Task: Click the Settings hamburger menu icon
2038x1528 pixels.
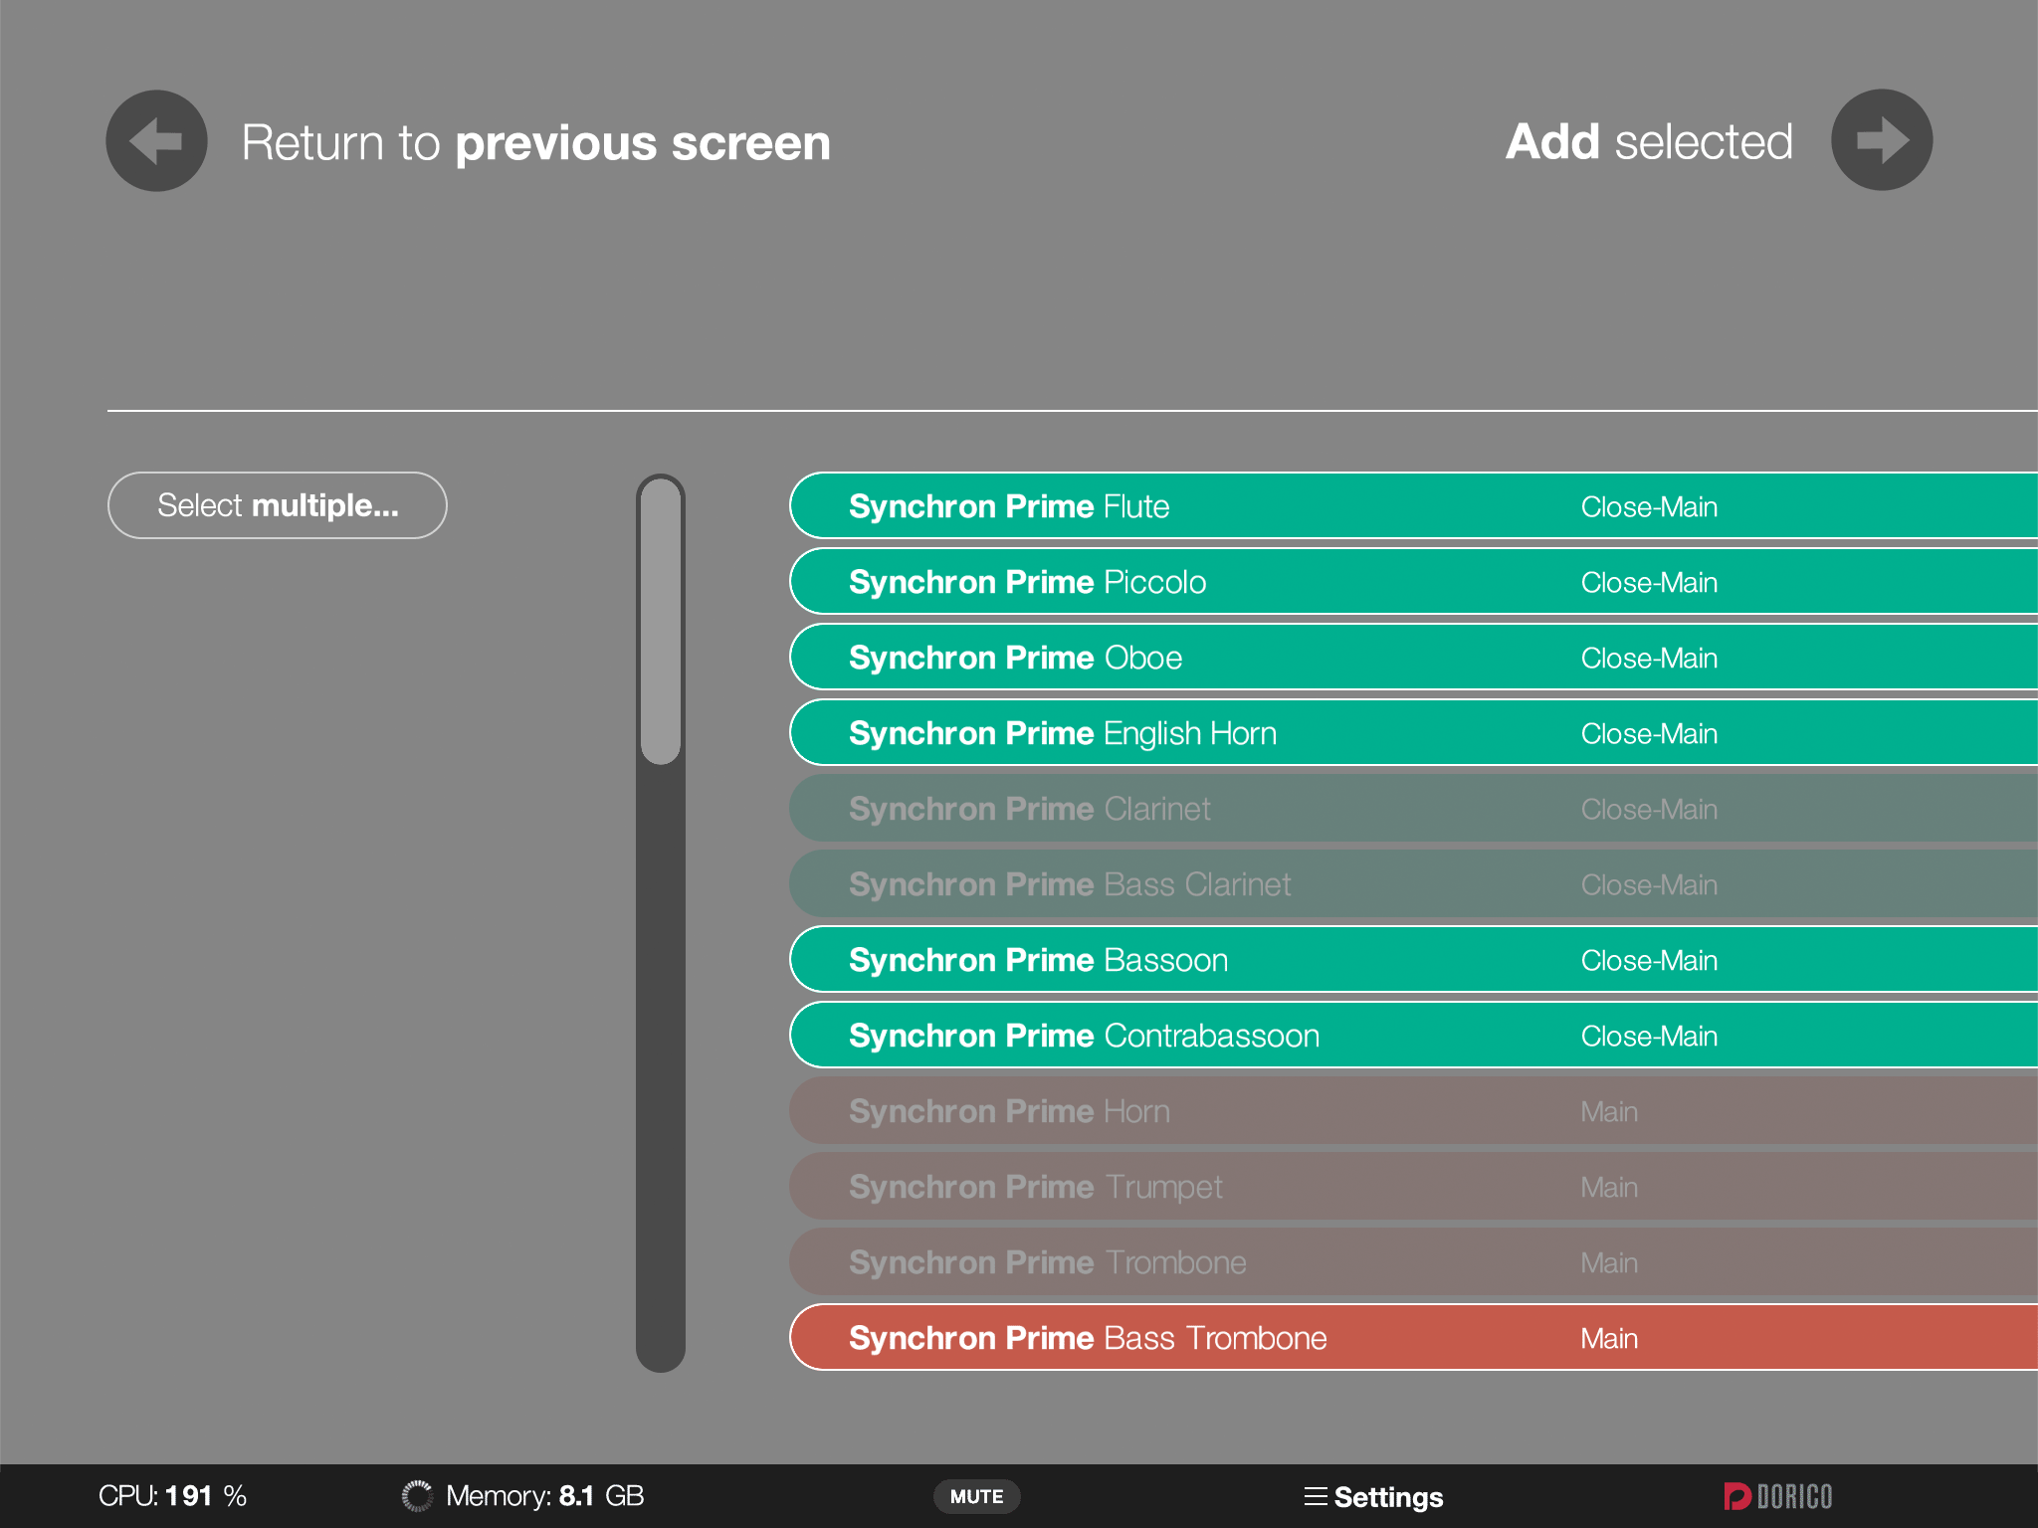Action: [1316, 1496]
